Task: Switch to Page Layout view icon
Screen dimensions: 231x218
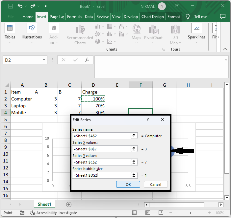Action: coord(148,212)
